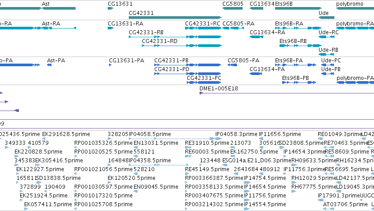Select the CG13631 gene label
The image size is (374, 211).
[x=120, y=4]
